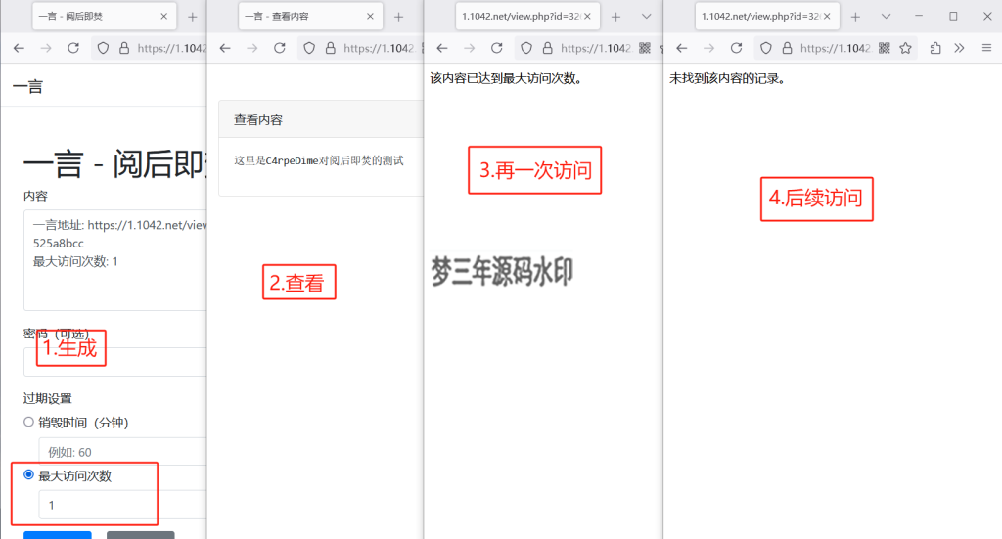Click inside the 内容 text area
Image resolution: width=1002 pixels, height=539 pixels.
[115, 260]
